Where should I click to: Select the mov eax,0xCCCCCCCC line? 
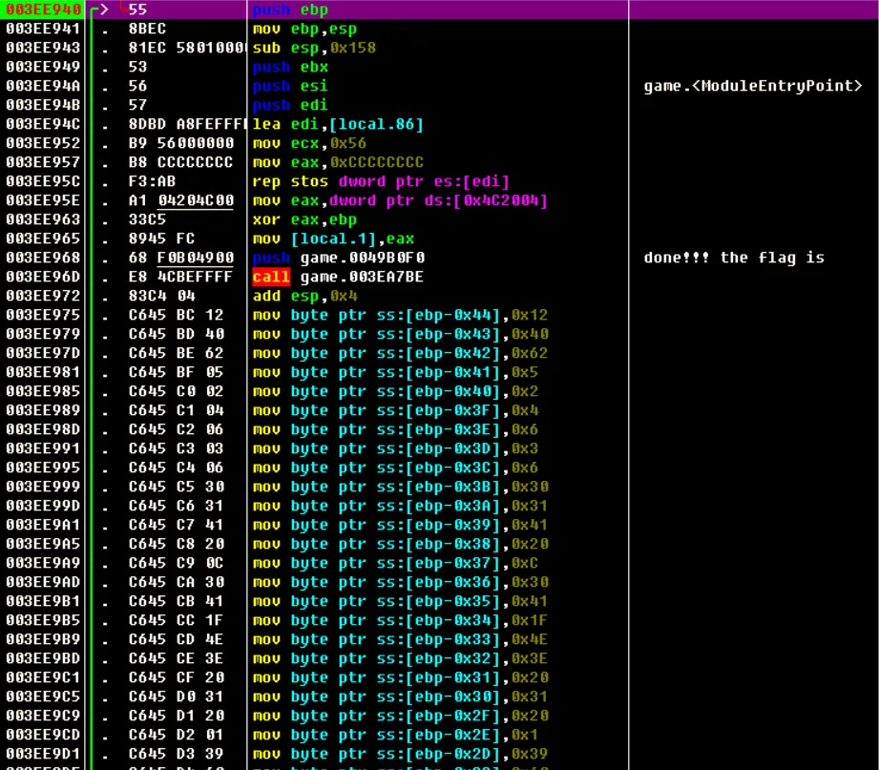coord(338,162)
